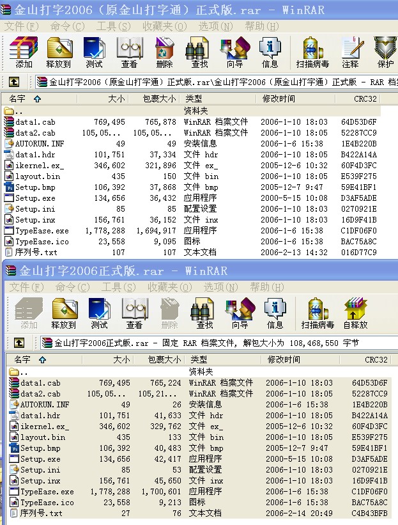Viewport: 398px width, 525px height.
Task: Open the 命令(C) menu in the upper window
Action: [67, 26]
